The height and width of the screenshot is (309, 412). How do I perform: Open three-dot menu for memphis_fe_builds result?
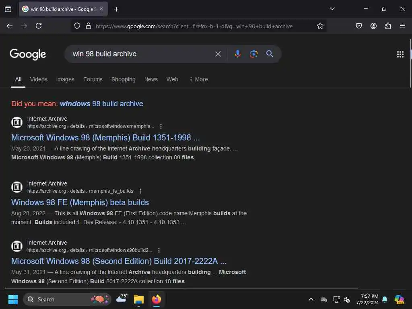[140, 191]
